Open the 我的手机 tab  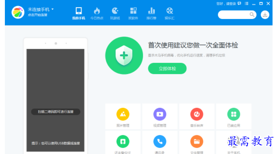[x=79, y=13]
